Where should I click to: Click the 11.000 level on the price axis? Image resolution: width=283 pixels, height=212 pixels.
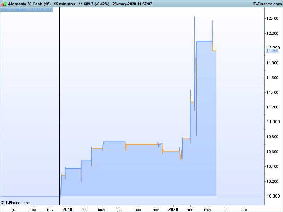click(273, 122)
